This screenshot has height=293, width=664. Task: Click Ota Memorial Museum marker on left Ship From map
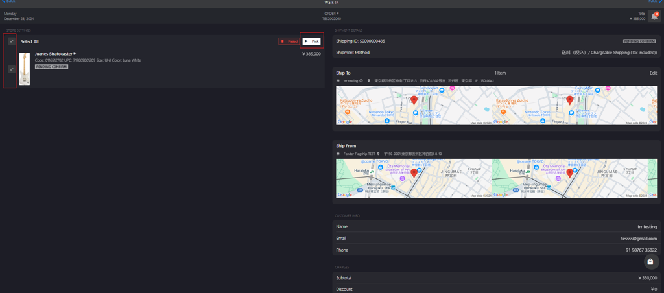tap(402, 179)
